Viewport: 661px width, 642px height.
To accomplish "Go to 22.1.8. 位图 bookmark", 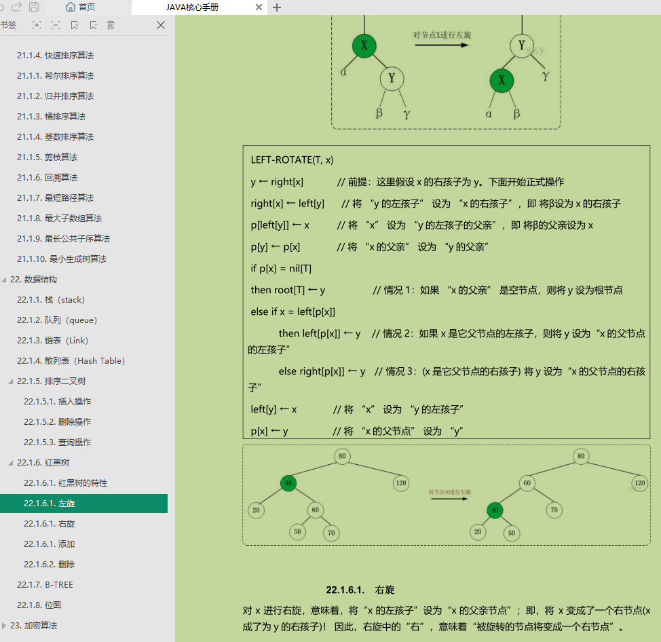I will pos(39,605).
